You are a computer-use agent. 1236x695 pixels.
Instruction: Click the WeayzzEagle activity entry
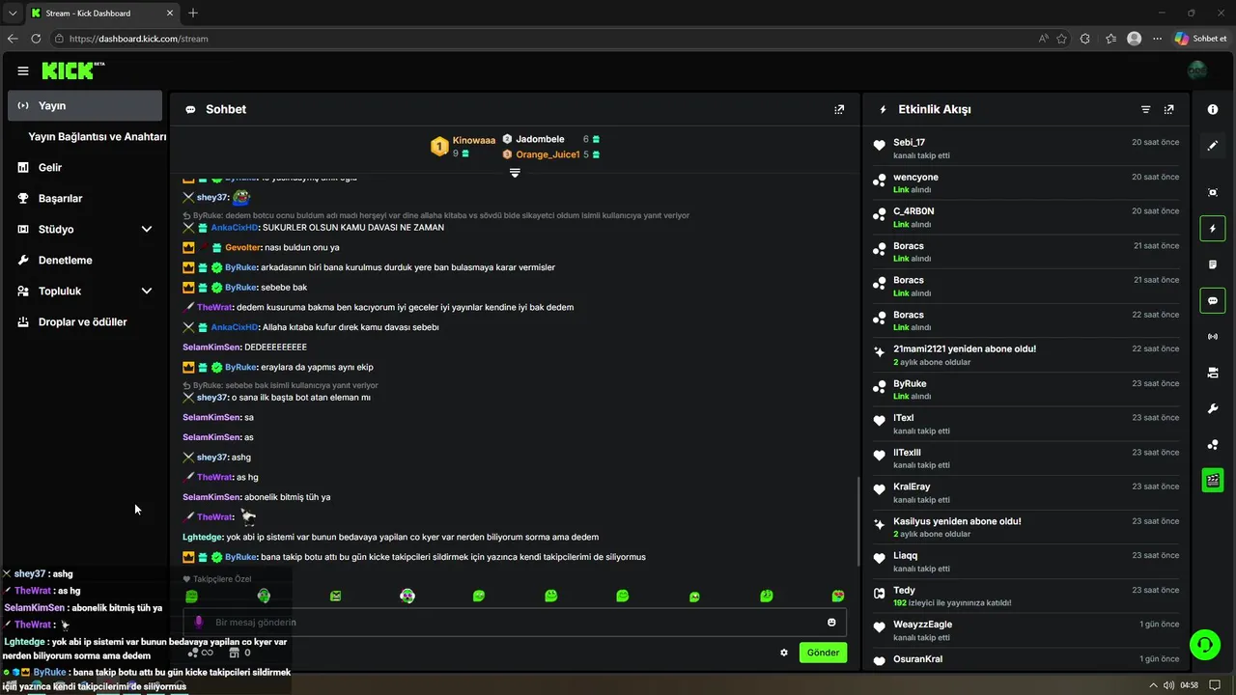pyautogui.click(x=1025, y=630)
